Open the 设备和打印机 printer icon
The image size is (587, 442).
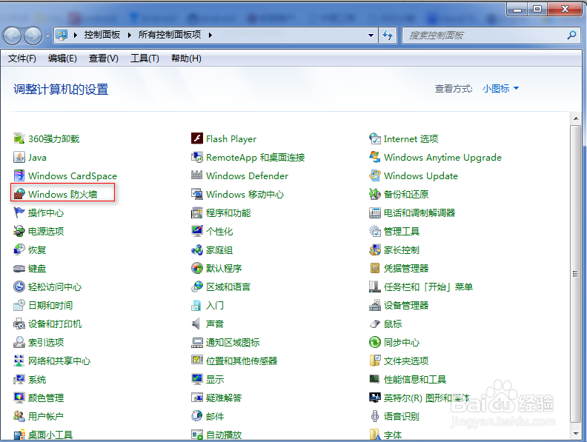point(19,324)
